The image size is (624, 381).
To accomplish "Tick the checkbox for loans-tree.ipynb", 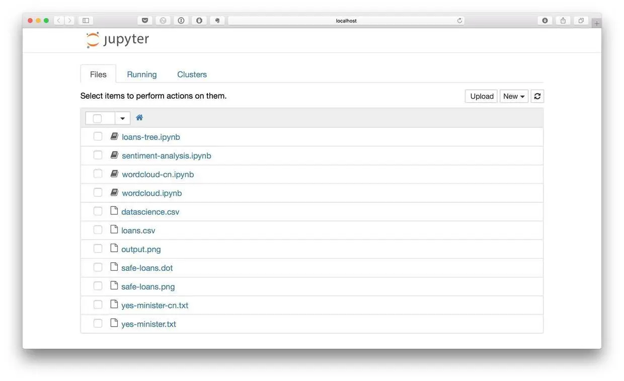I will (98, 136).
